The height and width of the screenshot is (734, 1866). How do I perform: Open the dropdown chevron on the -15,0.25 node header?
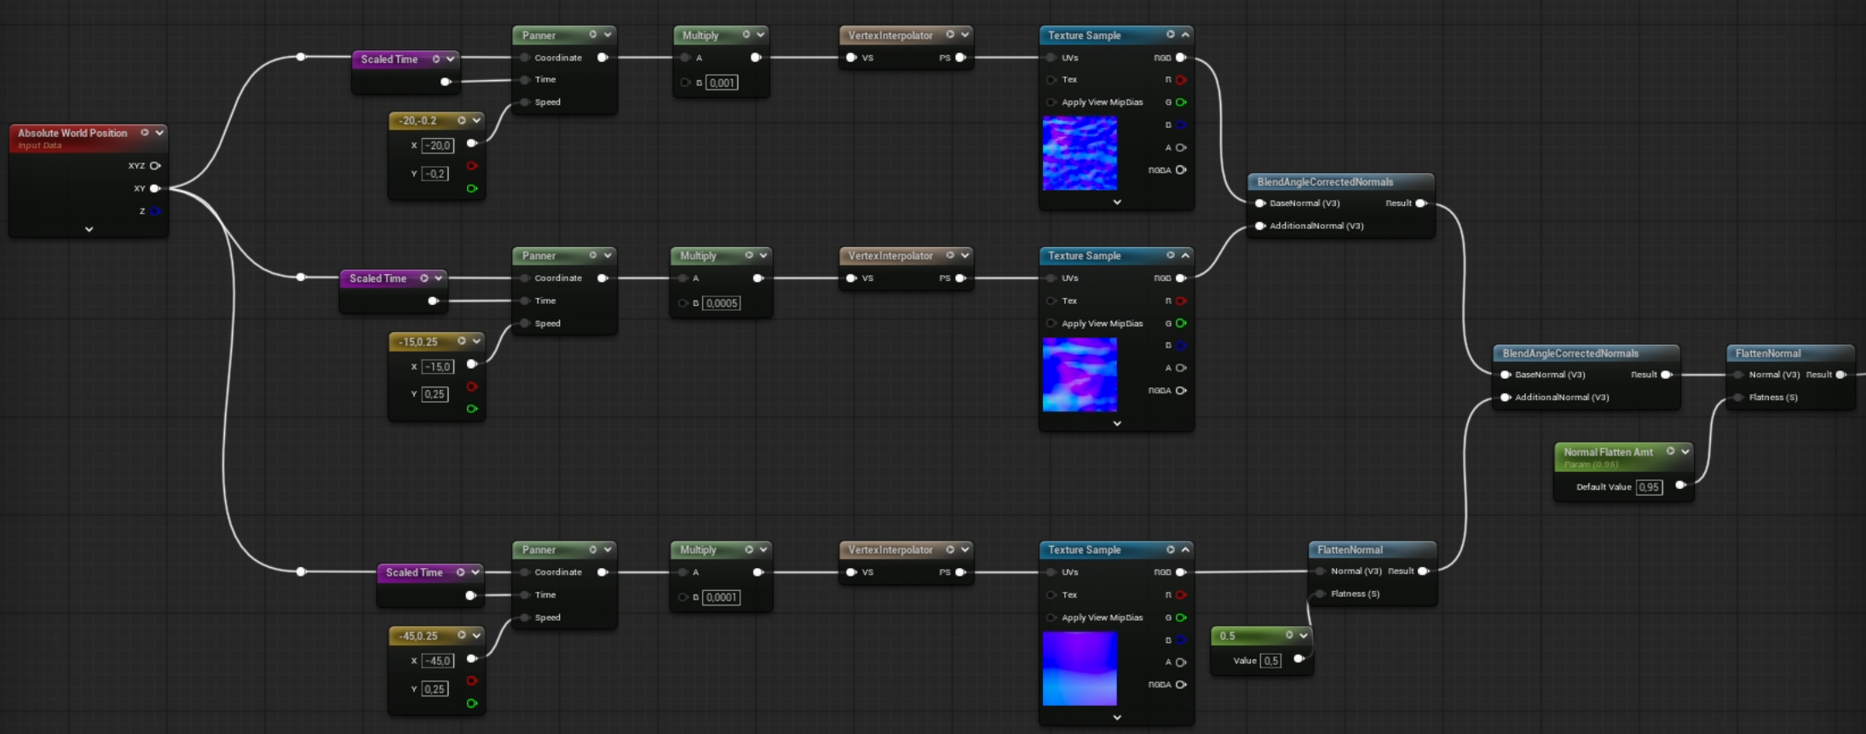476,341
